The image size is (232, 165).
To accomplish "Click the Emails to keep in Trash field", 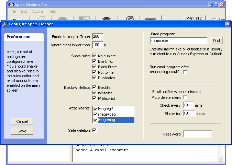I will pyautogui.click(x=98, y=37).
